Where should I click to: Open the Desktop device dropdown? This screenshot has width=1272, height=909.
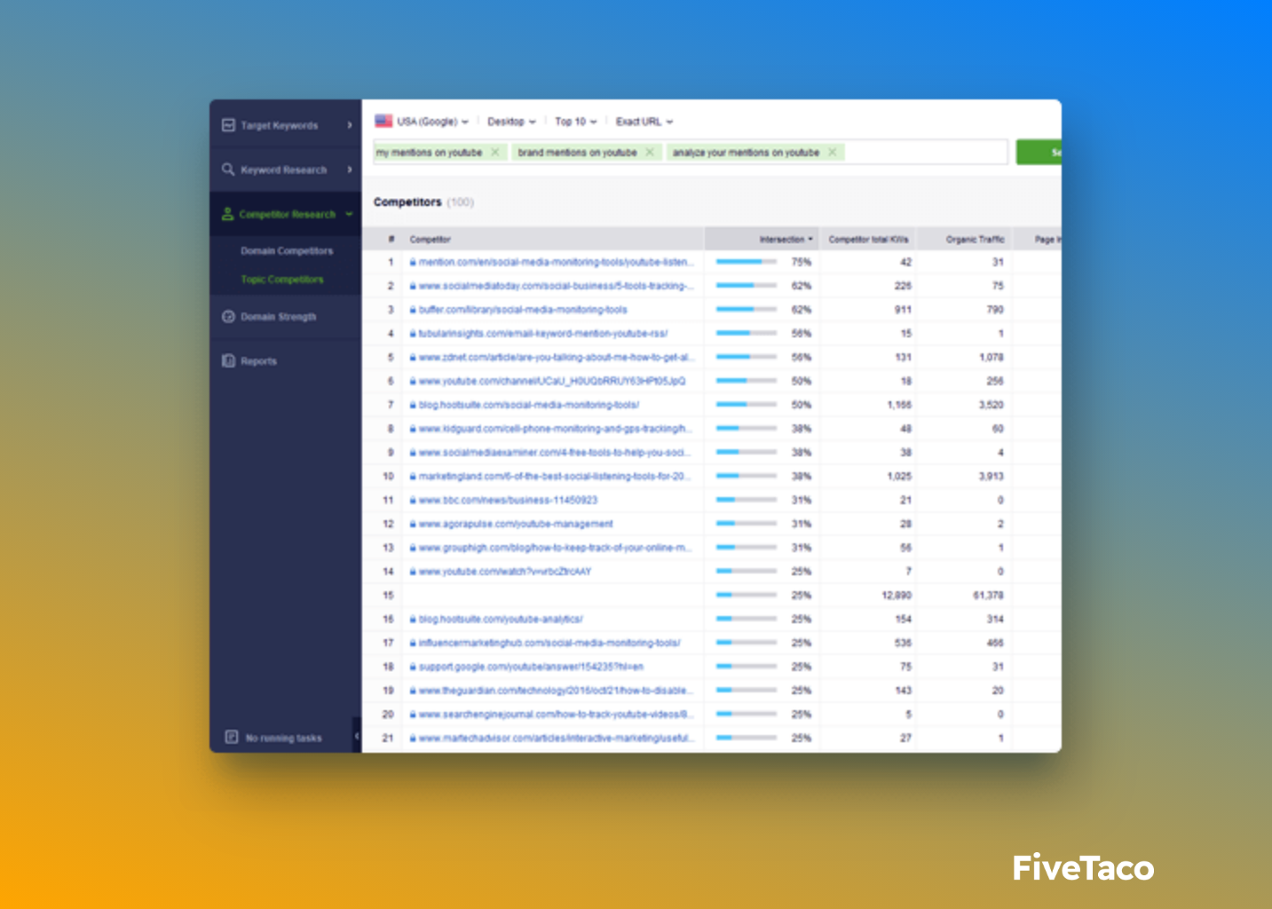[x=511, y=121]
